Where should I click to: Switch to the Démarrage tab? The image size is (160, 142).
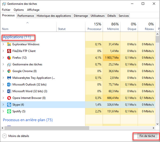pyautogui.click(x=81, y=16)
